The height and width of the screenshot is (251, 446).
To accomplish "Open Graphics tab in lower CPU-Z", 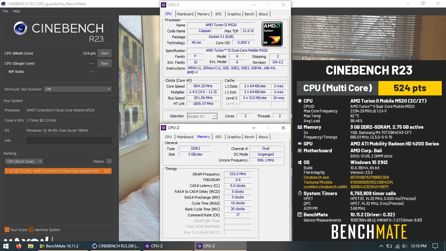I will coord(234,137).
